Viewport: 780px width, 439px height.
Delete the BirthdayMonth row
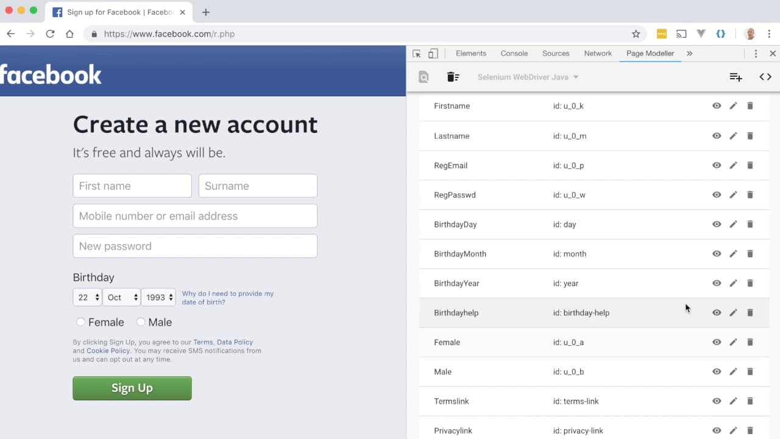750,254
